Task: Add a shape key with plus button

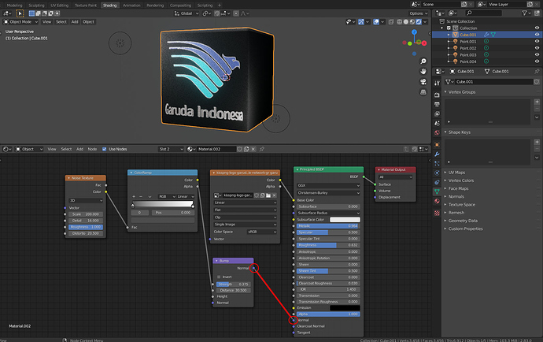Action: [537, 142]
